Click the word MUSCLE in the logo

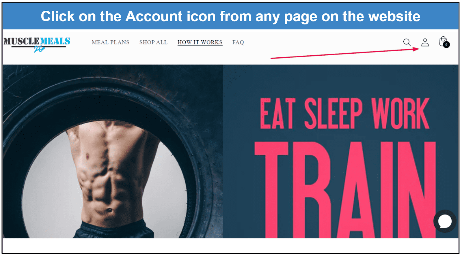tap(21, 41)
